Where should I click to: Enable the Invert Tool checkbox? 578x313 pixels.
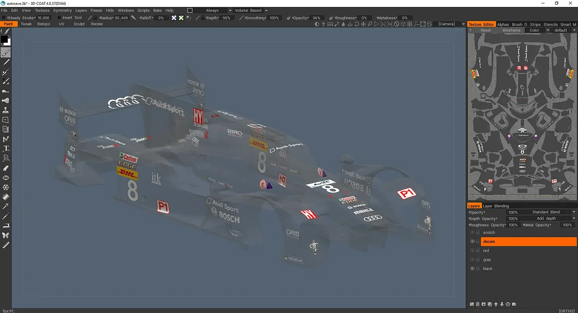(x=59, y=18)
